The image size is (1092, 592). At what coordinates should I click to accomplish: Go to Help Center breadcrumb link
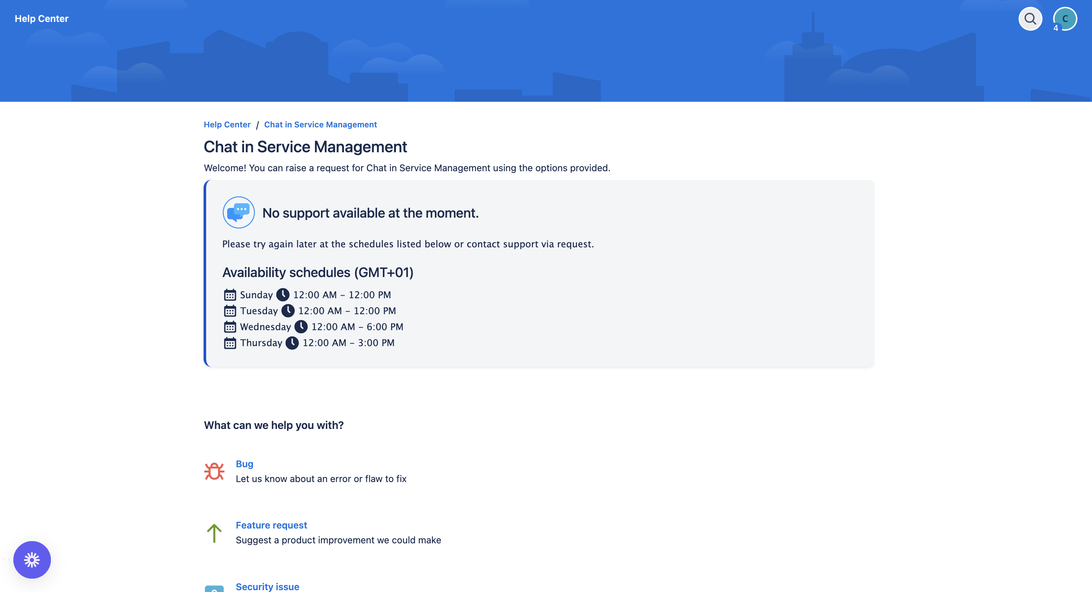point(227,124)
